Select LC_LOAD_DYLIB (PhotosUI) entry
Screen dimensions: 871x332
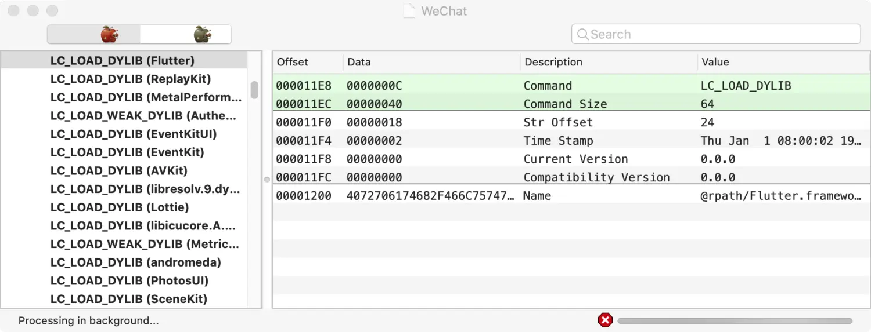tap(129, 280)
